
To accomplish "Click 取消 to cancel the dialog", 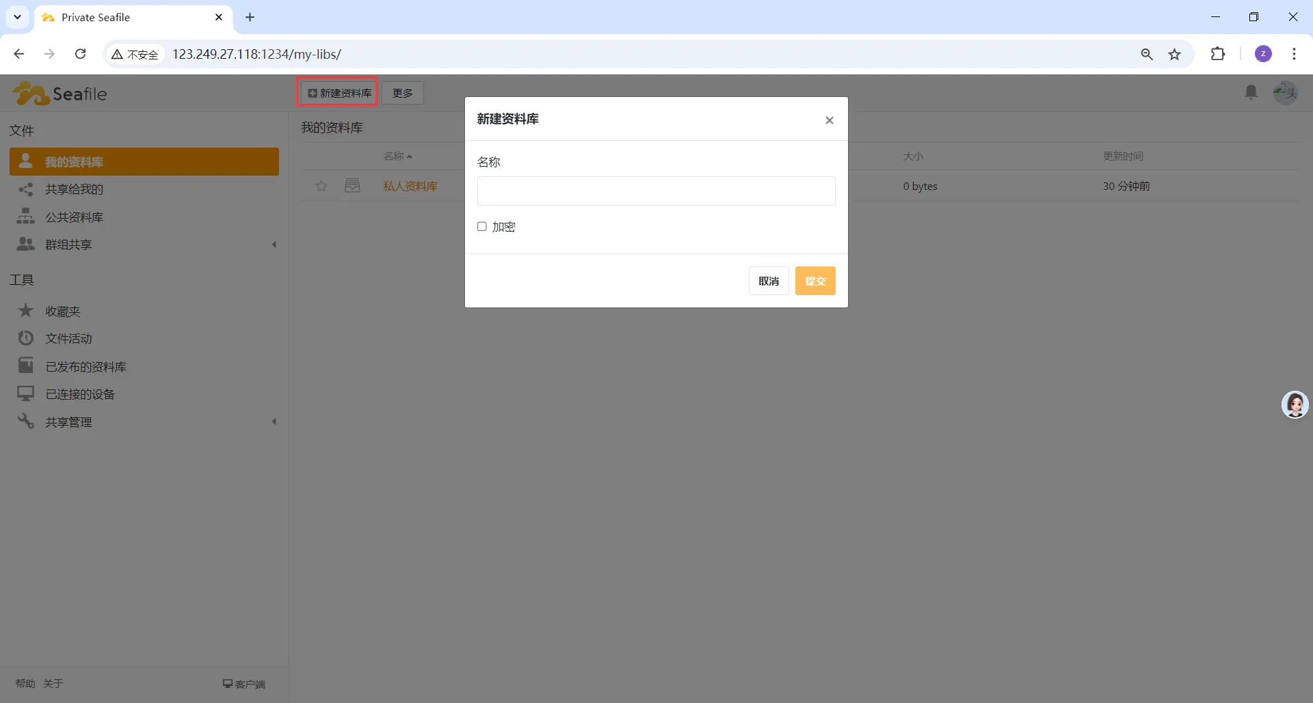I will point(769,281).
